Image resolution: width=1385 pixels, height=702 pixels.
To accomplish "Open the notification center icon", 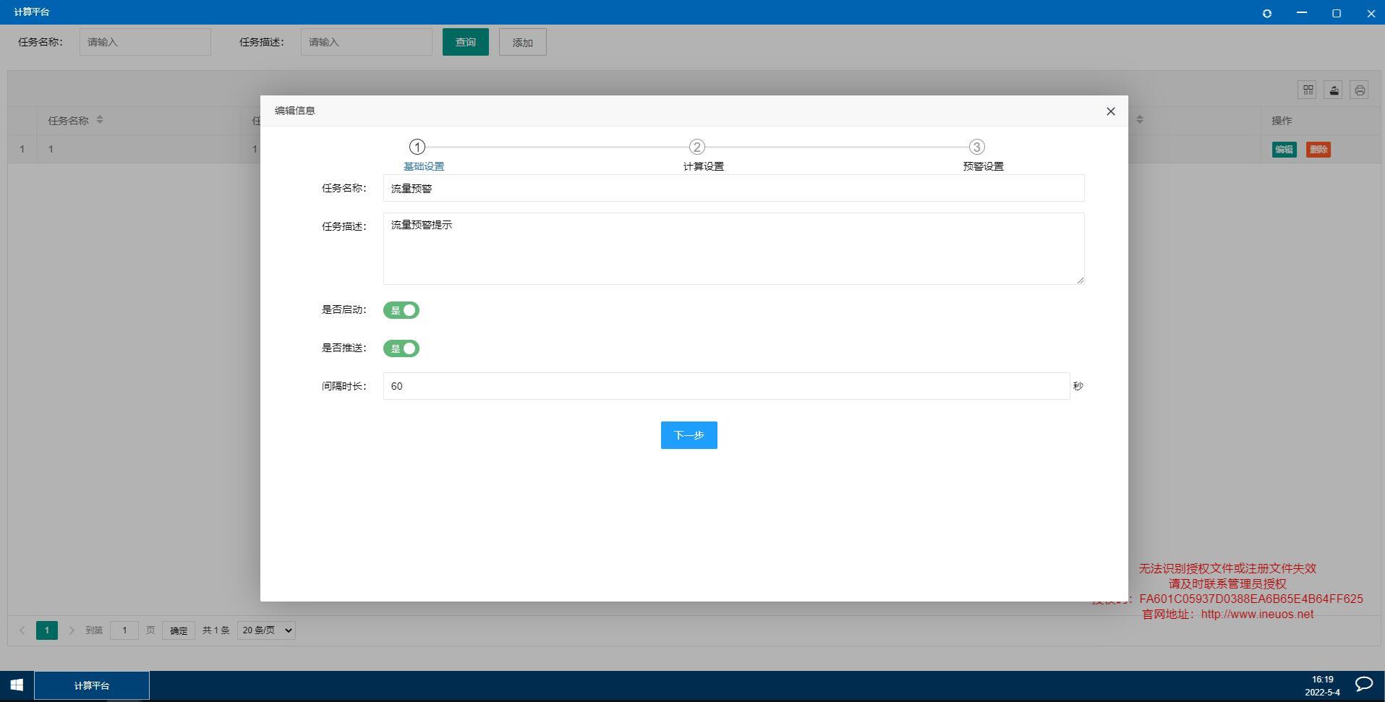I will (x=1363, y=685).
